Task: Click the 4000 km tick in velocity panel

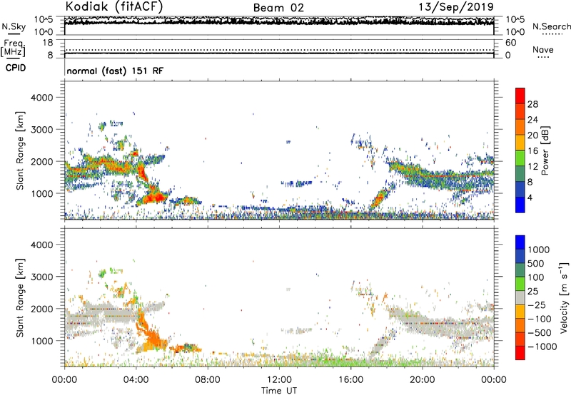Action: [x=41, y=245]
